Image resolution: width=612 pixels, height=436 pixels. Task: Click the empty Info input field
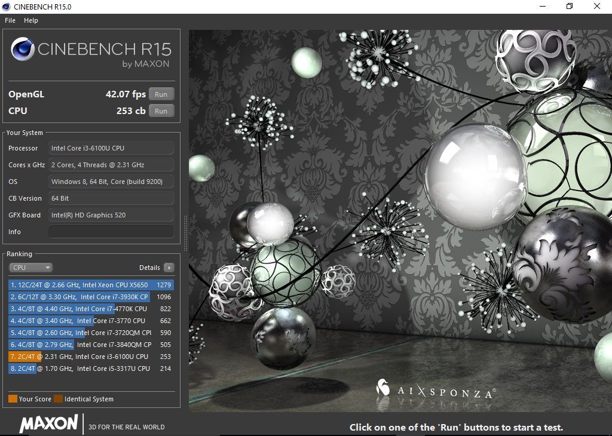click(x=111, y=232)
